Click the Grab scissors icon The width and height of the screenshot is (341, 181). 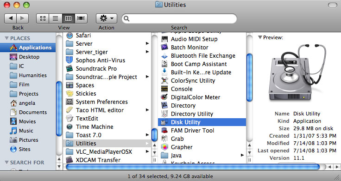point(164,139)
